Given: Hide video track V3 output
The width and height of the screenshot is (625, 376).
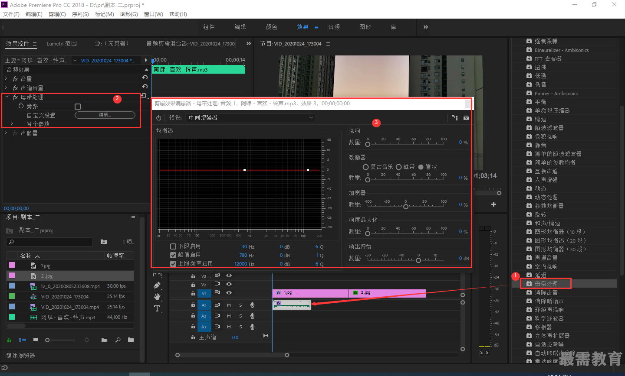Looking at the screenshot, I should [x=229, y=276].
